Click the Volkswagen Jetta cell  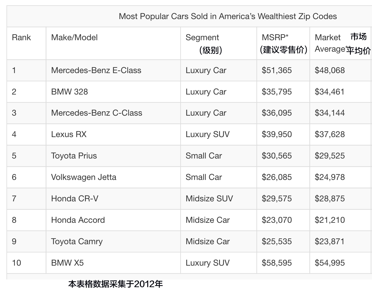(84, 177)
